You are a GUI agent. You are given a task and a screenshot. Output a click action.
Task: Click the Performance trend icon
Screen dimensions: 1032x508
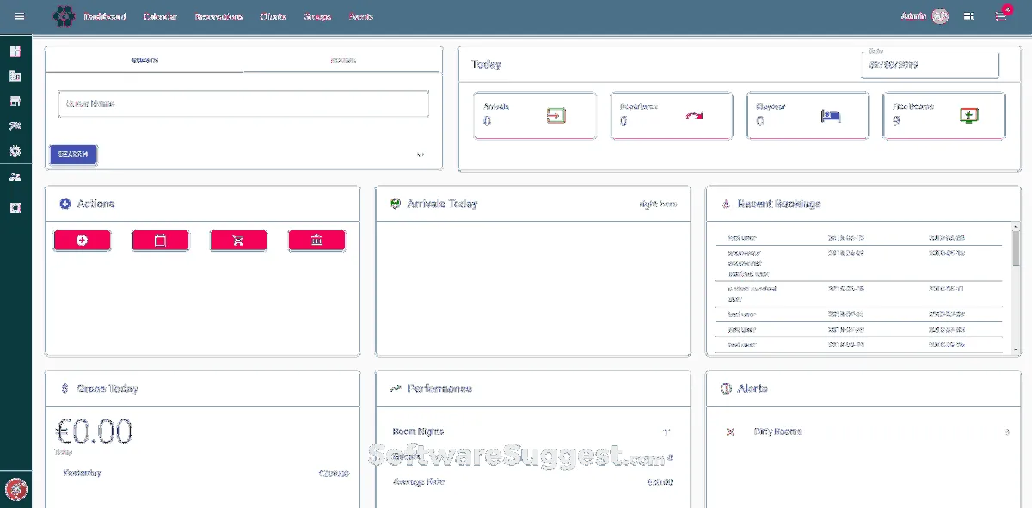click(395, 389)
